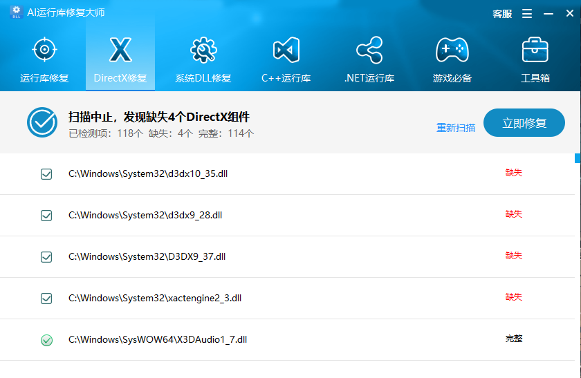Select the C:\Windows\System32\d3dx10_35.dll path
This screenshot has width=581, height=378.
[x=148, y=173]
